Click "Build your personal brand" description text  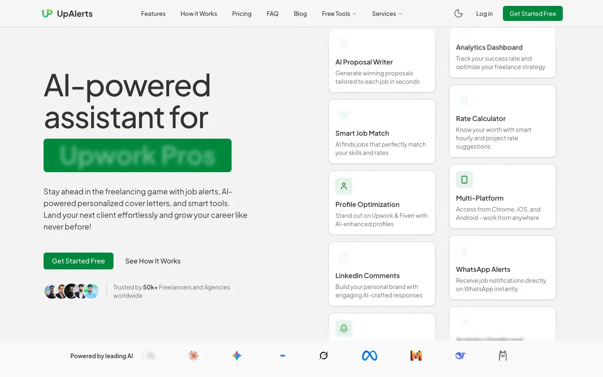click(379, 291)
